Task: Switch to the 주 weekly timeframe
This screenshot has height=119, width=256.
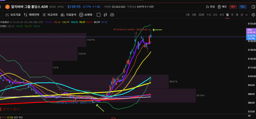Action: 232,15
